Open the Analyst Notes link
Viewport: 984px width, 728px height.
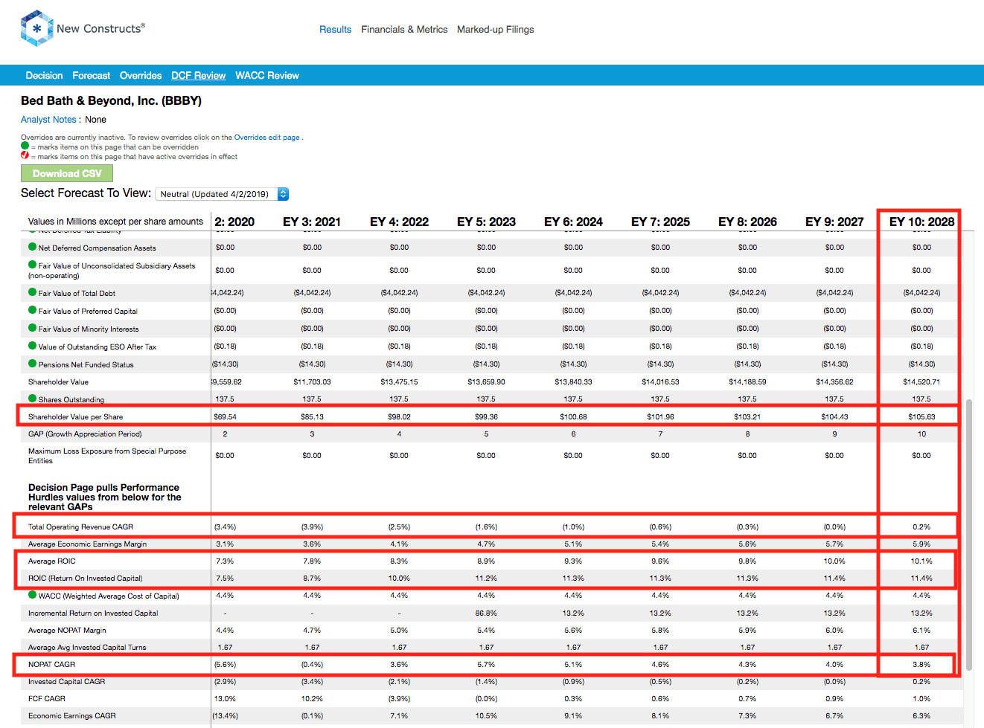pyautogui.click(x=48, y=120)
